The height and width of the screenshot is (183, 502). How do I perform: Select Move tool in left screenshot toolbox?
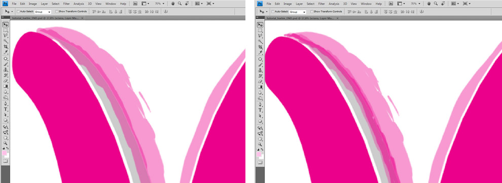click(x=6, y=25)
